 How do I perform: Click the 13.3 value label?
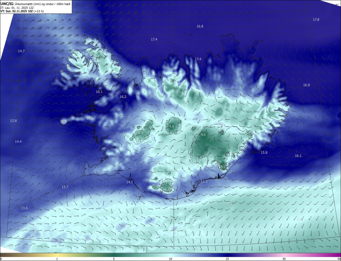pos(204,182)
